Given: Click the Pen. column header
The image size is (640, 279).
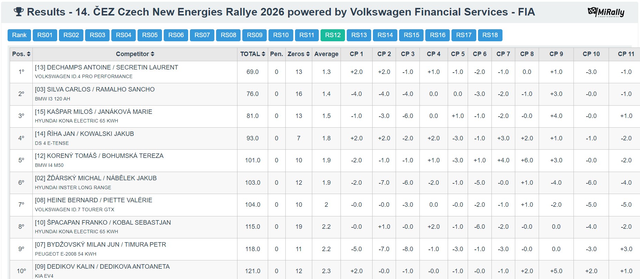Looking at the screenshot, I should (x=276, y=54).
